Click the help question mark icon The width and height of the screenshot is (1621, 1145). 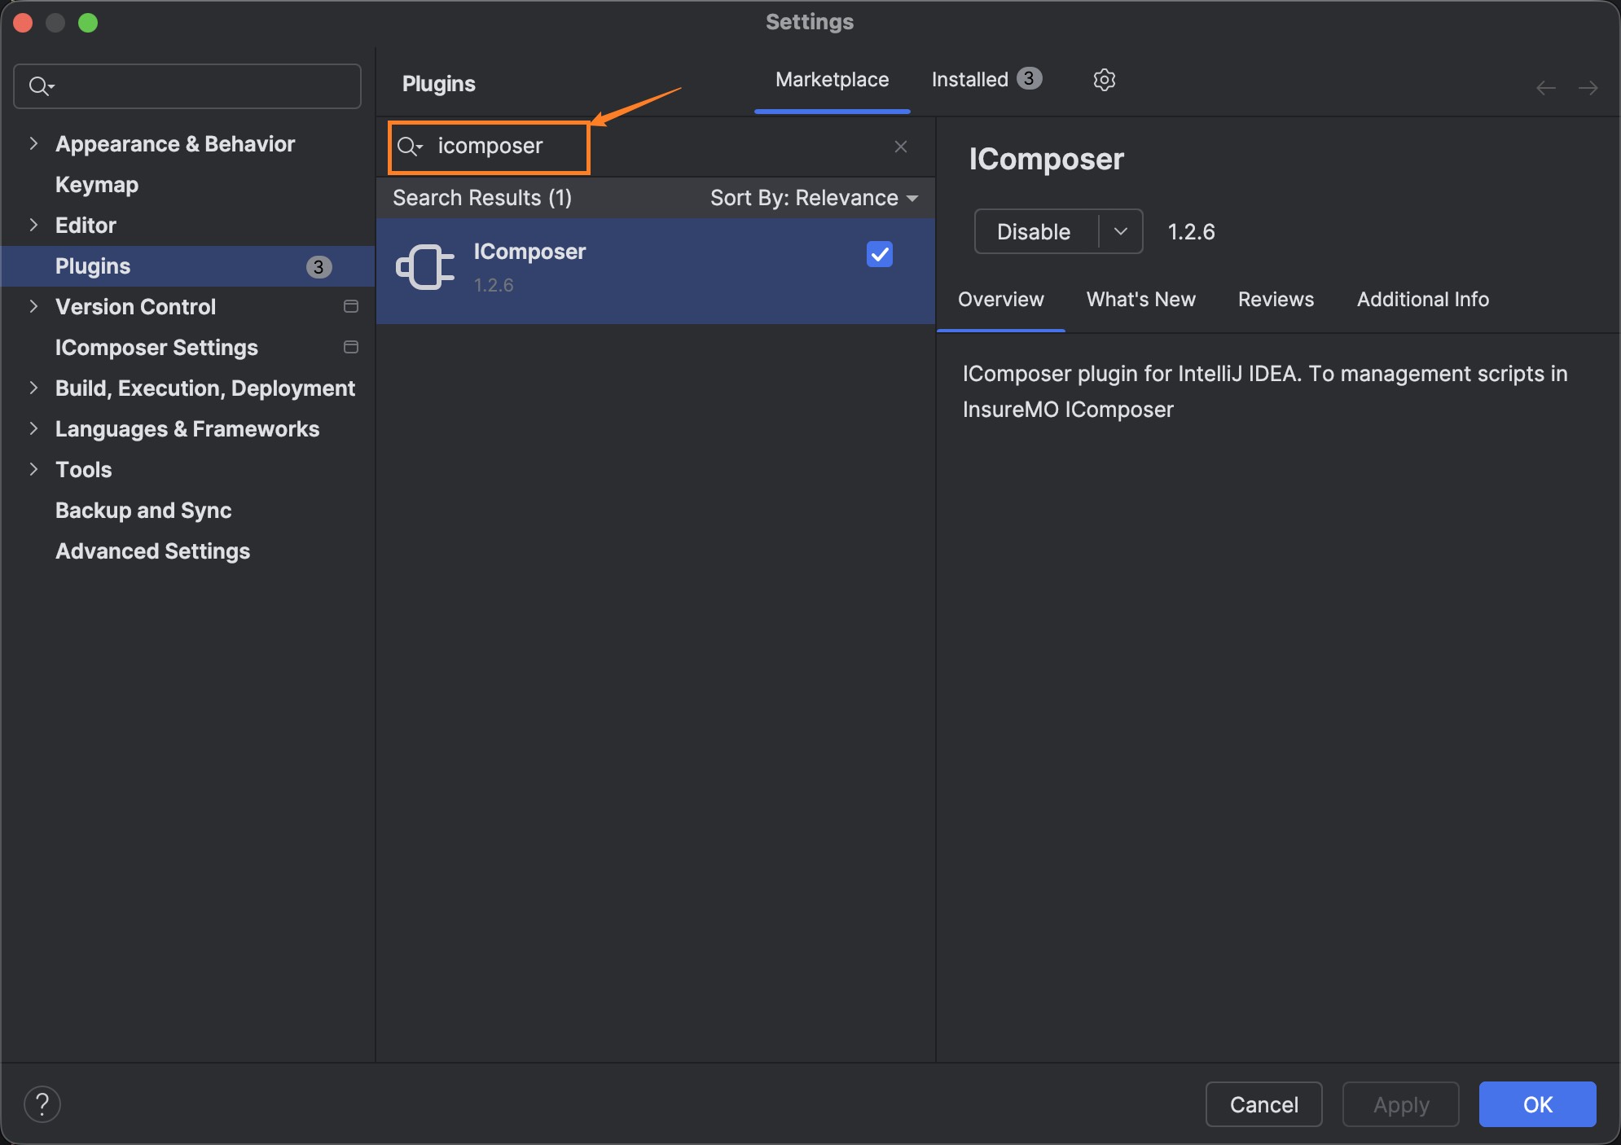pyautogui.click(x=42, y=1104)
